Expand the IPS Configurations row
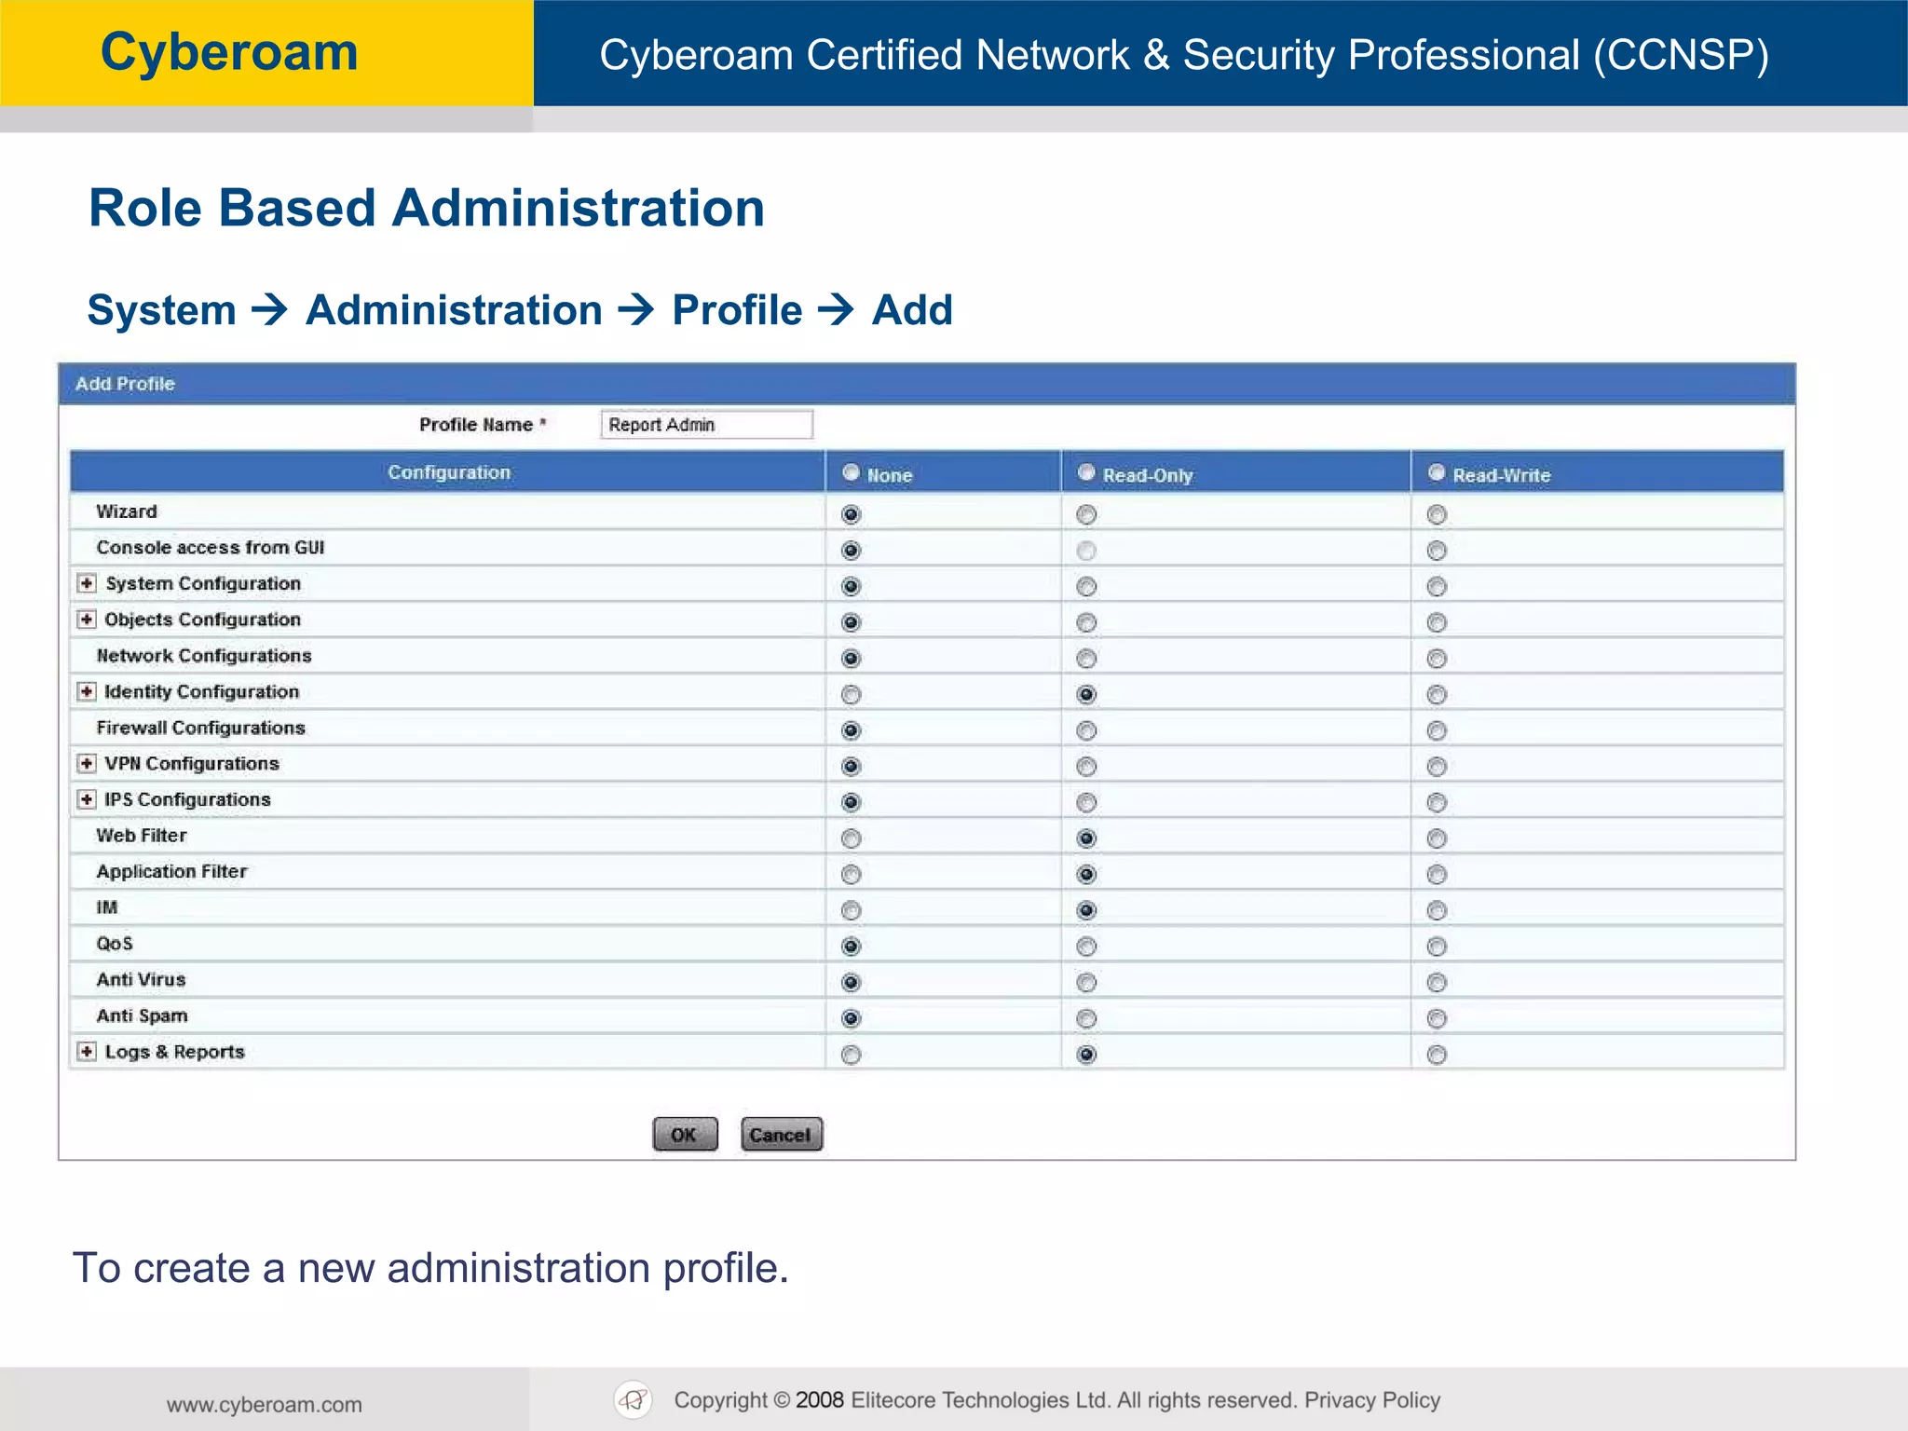The height and width of the screenshot is (1431, 1908). point(87,799)
